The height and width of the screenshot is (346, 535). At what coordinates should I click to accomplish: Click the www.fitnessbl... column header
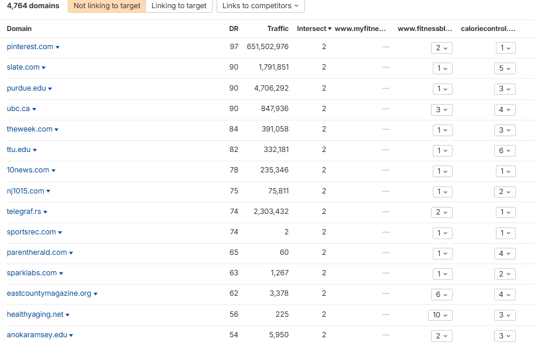(x=425, y=29)
